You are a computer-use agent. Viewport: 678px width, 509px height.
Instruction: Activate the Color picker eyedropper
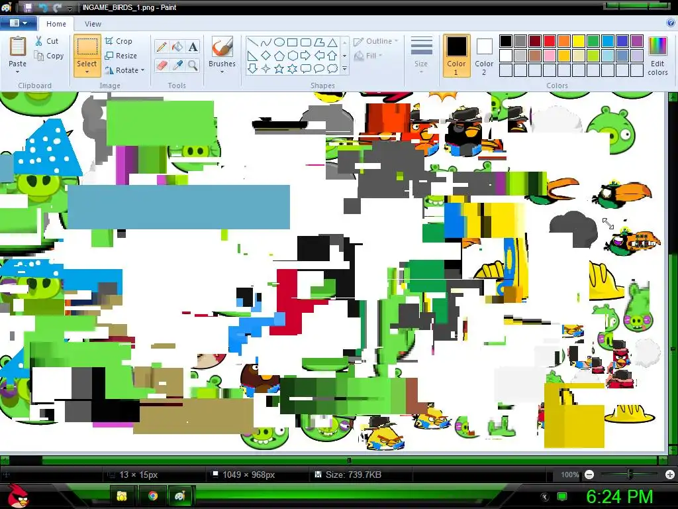177,66
